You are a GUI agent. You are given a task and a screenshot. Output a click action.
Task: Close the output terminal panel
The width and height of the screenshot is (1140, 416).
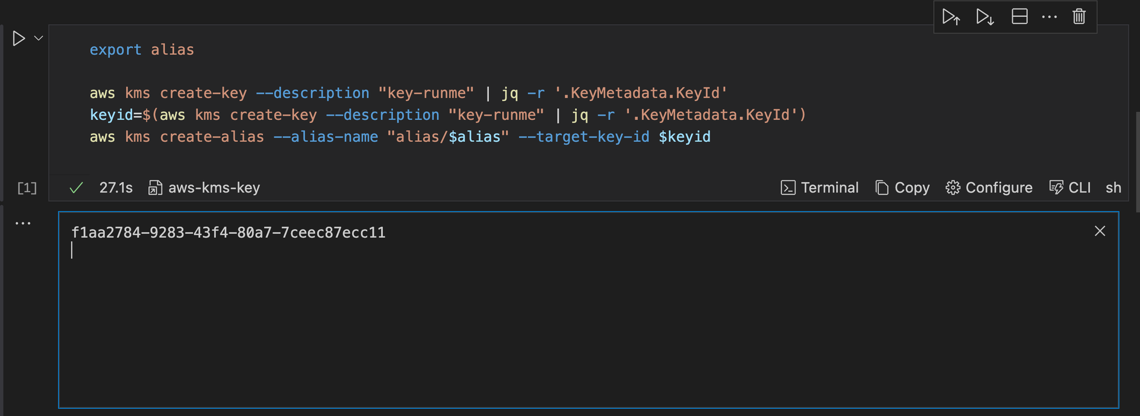point(1100,231)
